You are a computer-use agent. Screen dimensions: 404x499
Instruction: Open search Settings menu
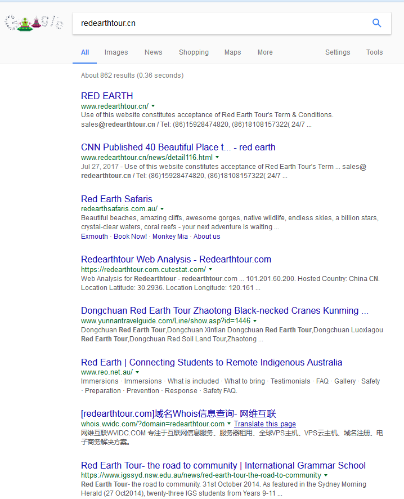pyautogui.click(x=338, y=52)
